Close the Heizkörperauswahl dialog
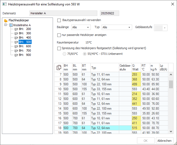Viewport: 177px width, 145px height. pyautogui.click(x=173, y=4)
